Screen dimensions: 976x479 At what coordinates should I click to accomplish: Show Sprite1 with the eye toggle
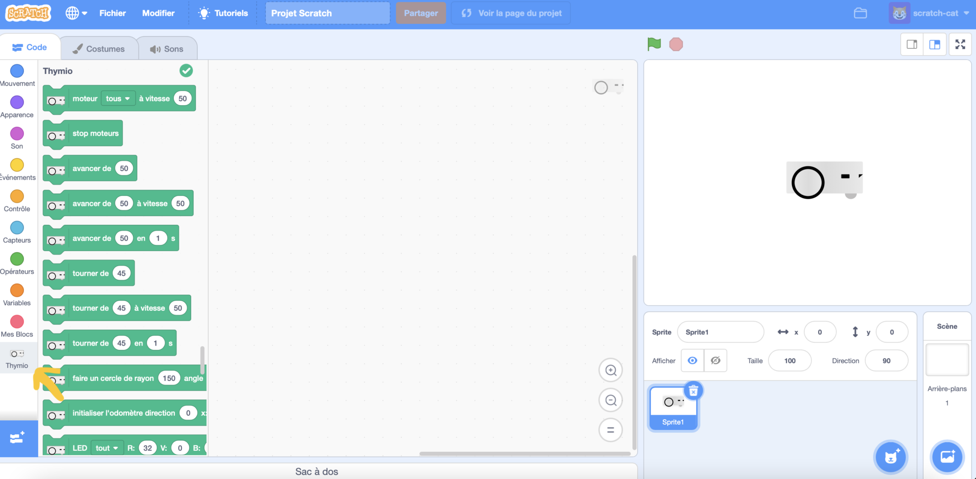point(692,360)
